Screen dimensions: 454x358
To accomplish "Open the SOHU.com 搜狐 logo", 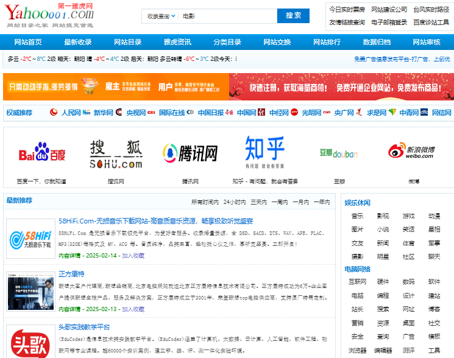I will (116, 154).
